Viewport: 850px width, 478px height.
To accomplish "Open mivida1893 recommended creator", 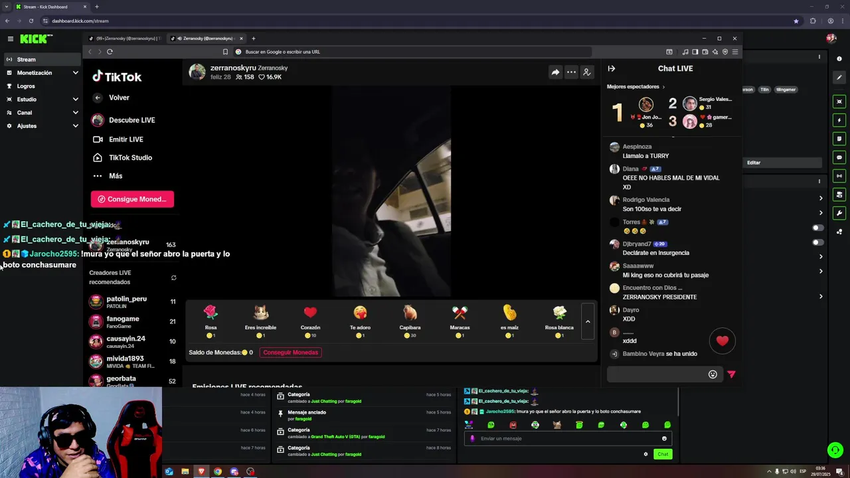I will pyautogui.click(x=132, y=362).
